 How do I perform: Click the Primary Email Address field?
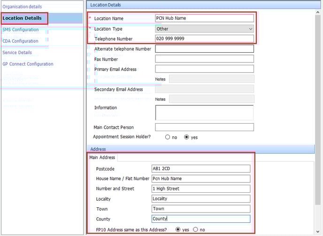click(204, 69)
